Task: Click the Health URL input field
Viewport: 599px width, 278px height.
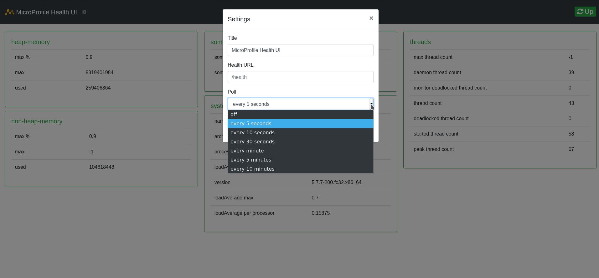Action: point(301,77)
